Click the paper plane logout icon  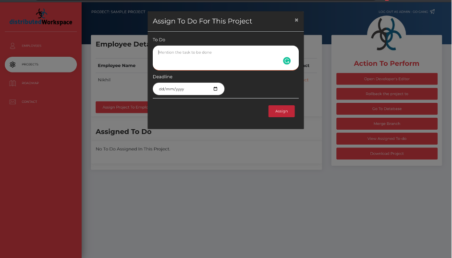coord(432,12)
